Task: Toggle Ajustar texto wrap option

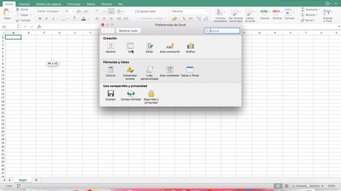Action: coord(145,11)
